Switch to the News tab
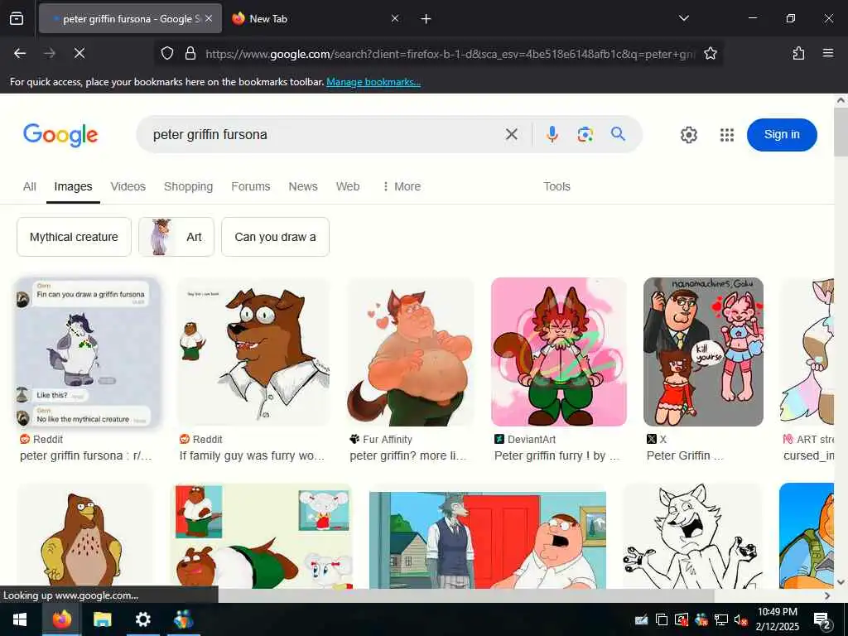848x636 pixels. point(303,186)
